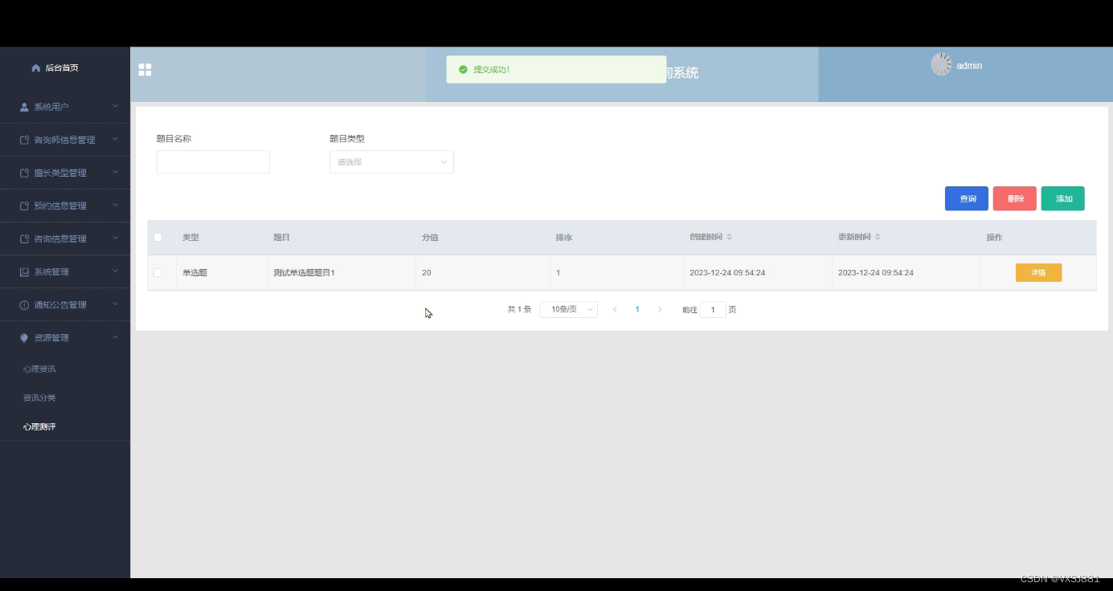Go to next page with the right arrow
The width and height of the screenshot is (1113, 591).
(x=660, y=309)
